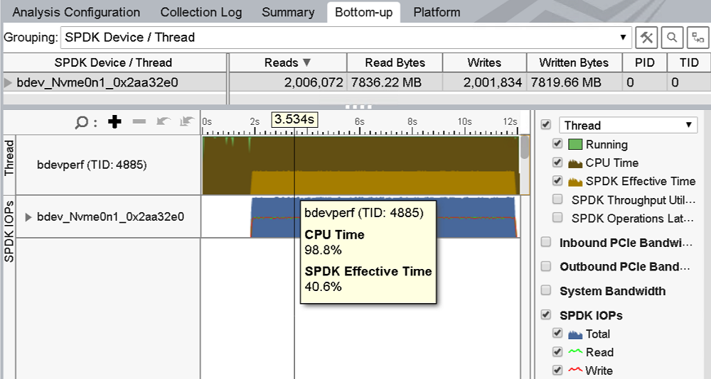The width and height of the screenshot is (711, 379).
Task: Click the 6s mark on timeline ruler
Action: (359, 122)
